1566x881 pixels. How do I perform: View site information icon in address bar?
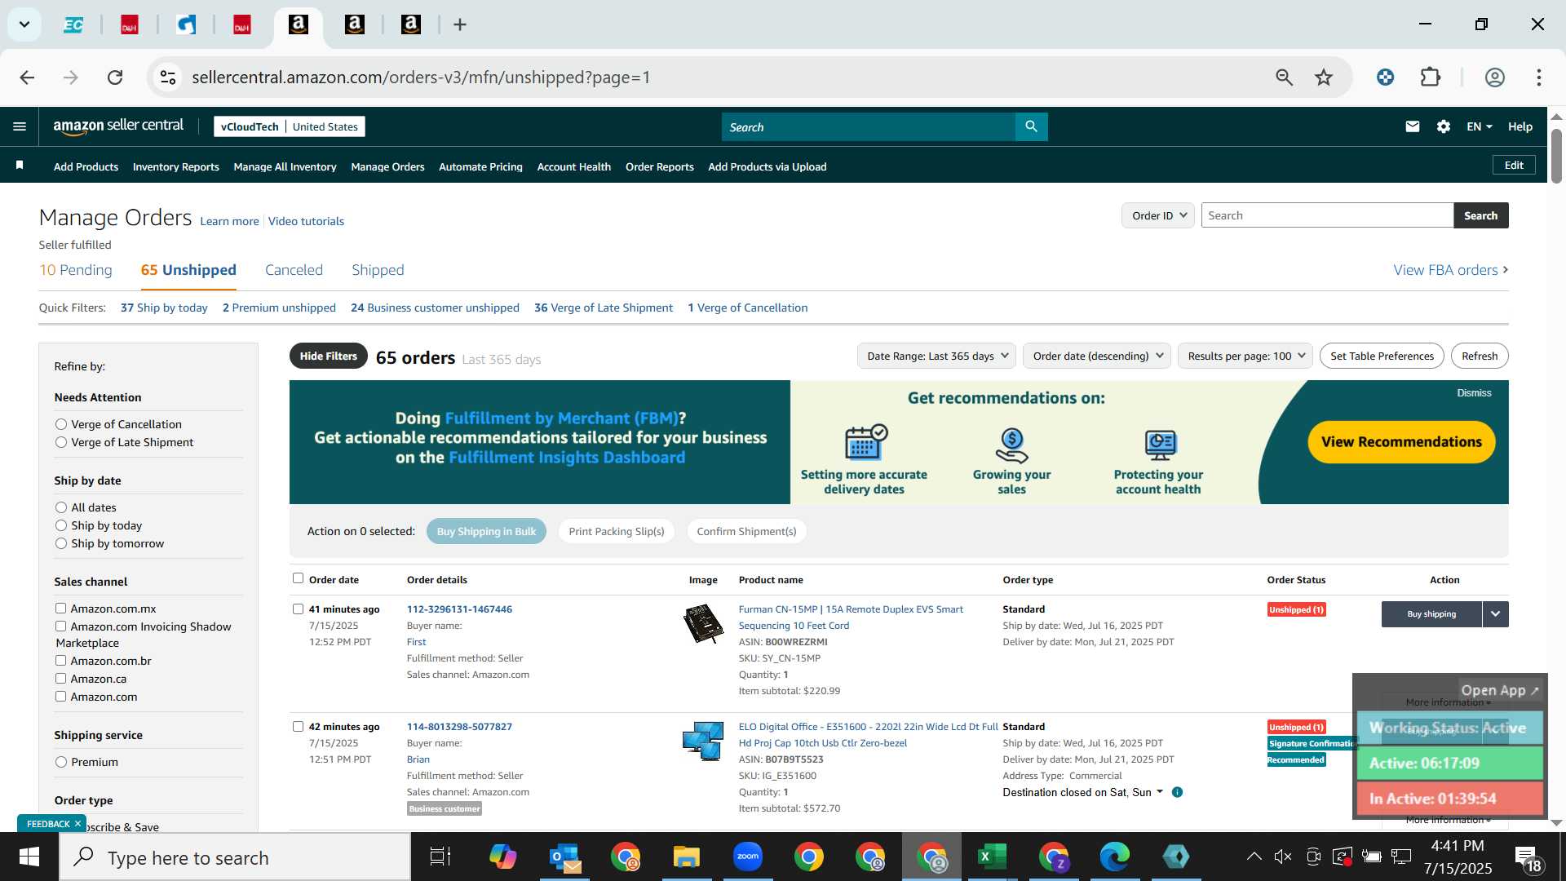pos(168,77)
